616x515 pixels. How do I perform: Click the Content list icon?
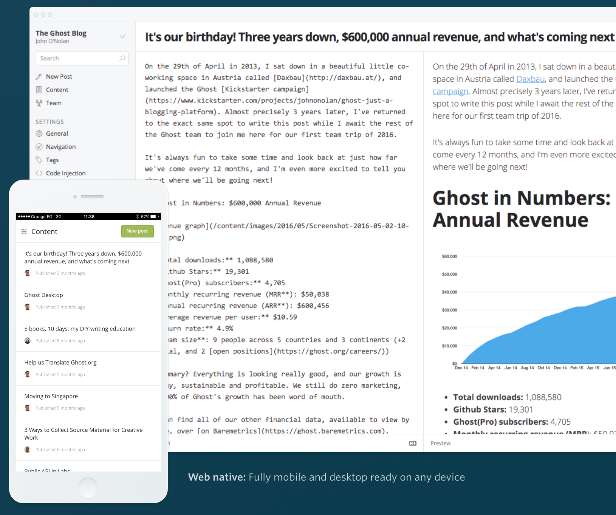pyautogui.click(x=39, y=90)
